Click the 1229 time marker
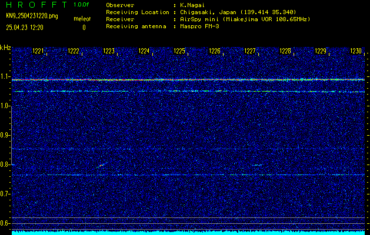The width and height of the screenshot is (370, 235). pyautogui.click(x=321, y=51)
